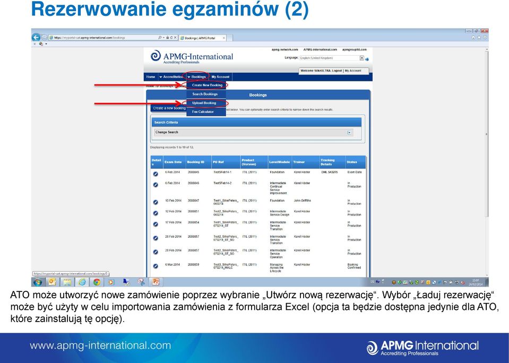Viewport: 509px width, 363px height.
Task: Click the page vertical scrollbar
Action: tap(486, 133)
